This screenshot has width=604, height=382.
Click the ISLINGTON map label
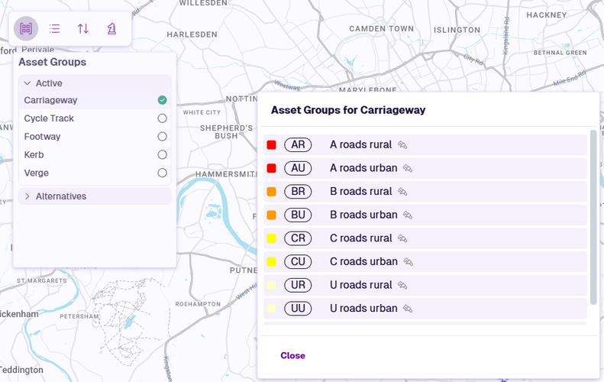click(x=457, y=30)
